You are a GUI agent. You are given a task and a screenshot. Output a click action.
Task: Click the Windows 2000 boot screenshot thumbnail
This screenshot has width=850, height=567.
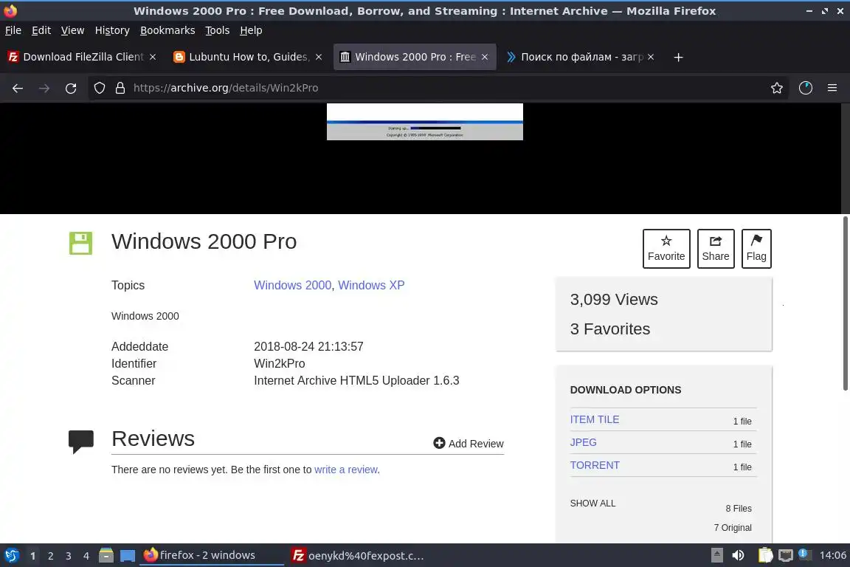[x=425, y=122]
